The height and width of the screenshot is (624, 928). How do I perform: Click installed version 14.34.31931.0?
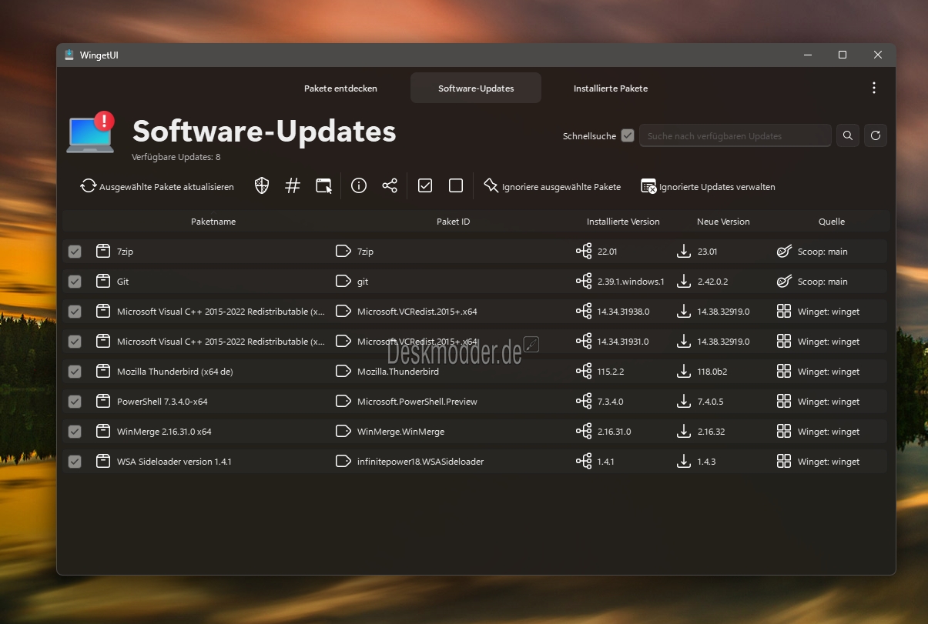click(623, 342)
